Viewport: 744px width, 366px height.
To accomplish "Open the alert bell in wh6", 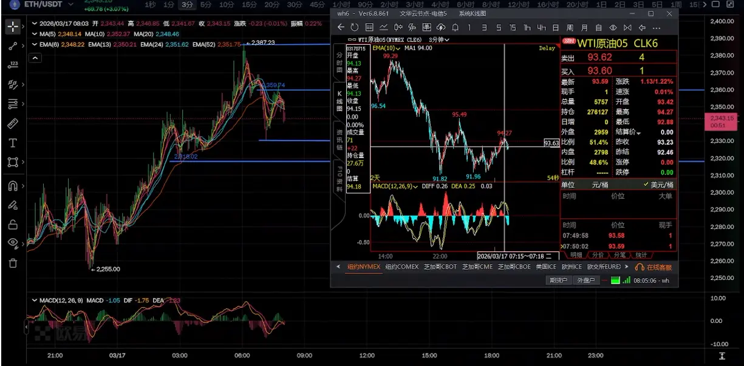I will pyautogui.click(x=455, y=27).
